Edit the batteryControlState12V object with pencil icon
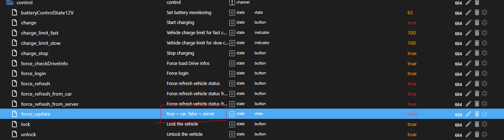The height and width of the screenshot is (140, 504). [x=469, y=12]
